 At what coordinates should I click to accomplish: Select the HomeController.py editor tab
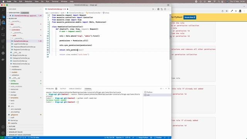tap(57, 9)
